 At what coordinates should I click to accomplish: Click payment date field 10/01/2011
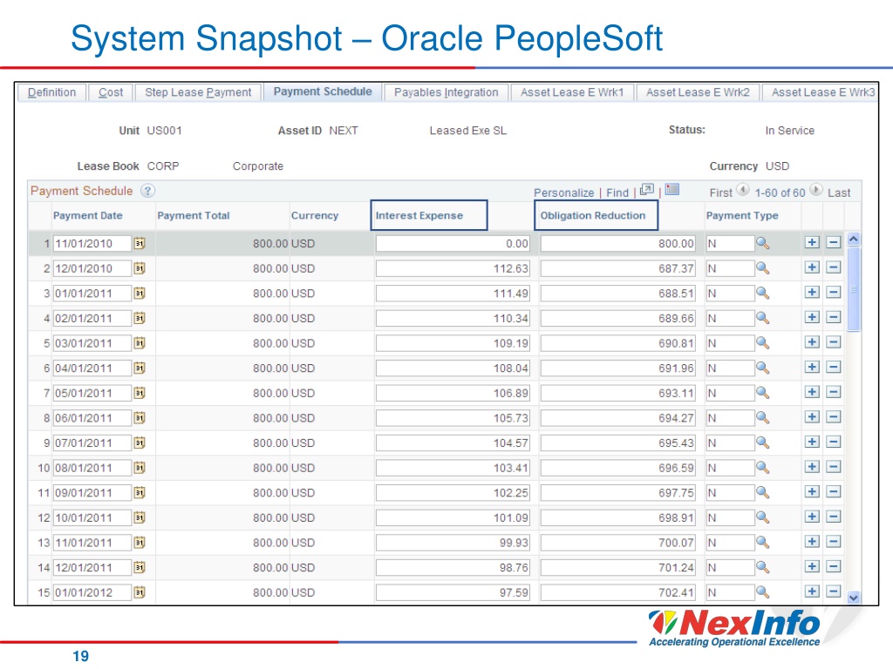click(x=92, y=517)
